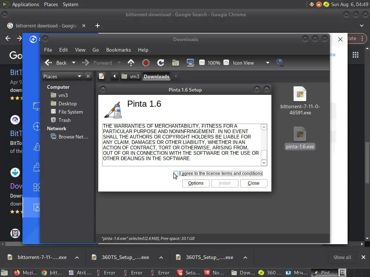Image resolution: width=370 pixels, height=277 pixels.
Task: Click the Reload icon in file manager
Action: click(161, 63)
